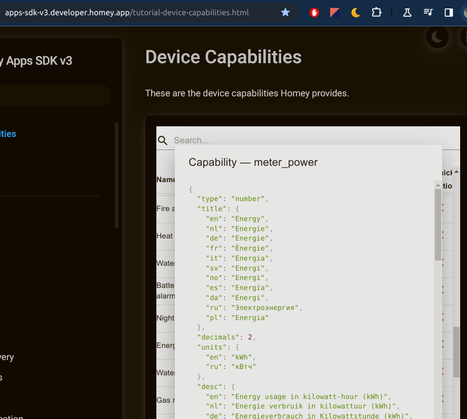Select the highlighted blue sidebar link
Viewport: 467px width, 419px height.
[8, 134]
